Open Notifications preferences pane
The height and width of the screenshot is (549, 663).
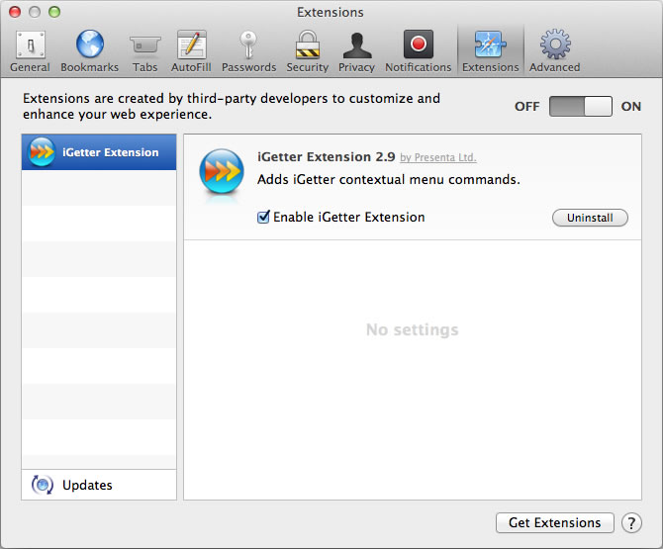(418, 50)
